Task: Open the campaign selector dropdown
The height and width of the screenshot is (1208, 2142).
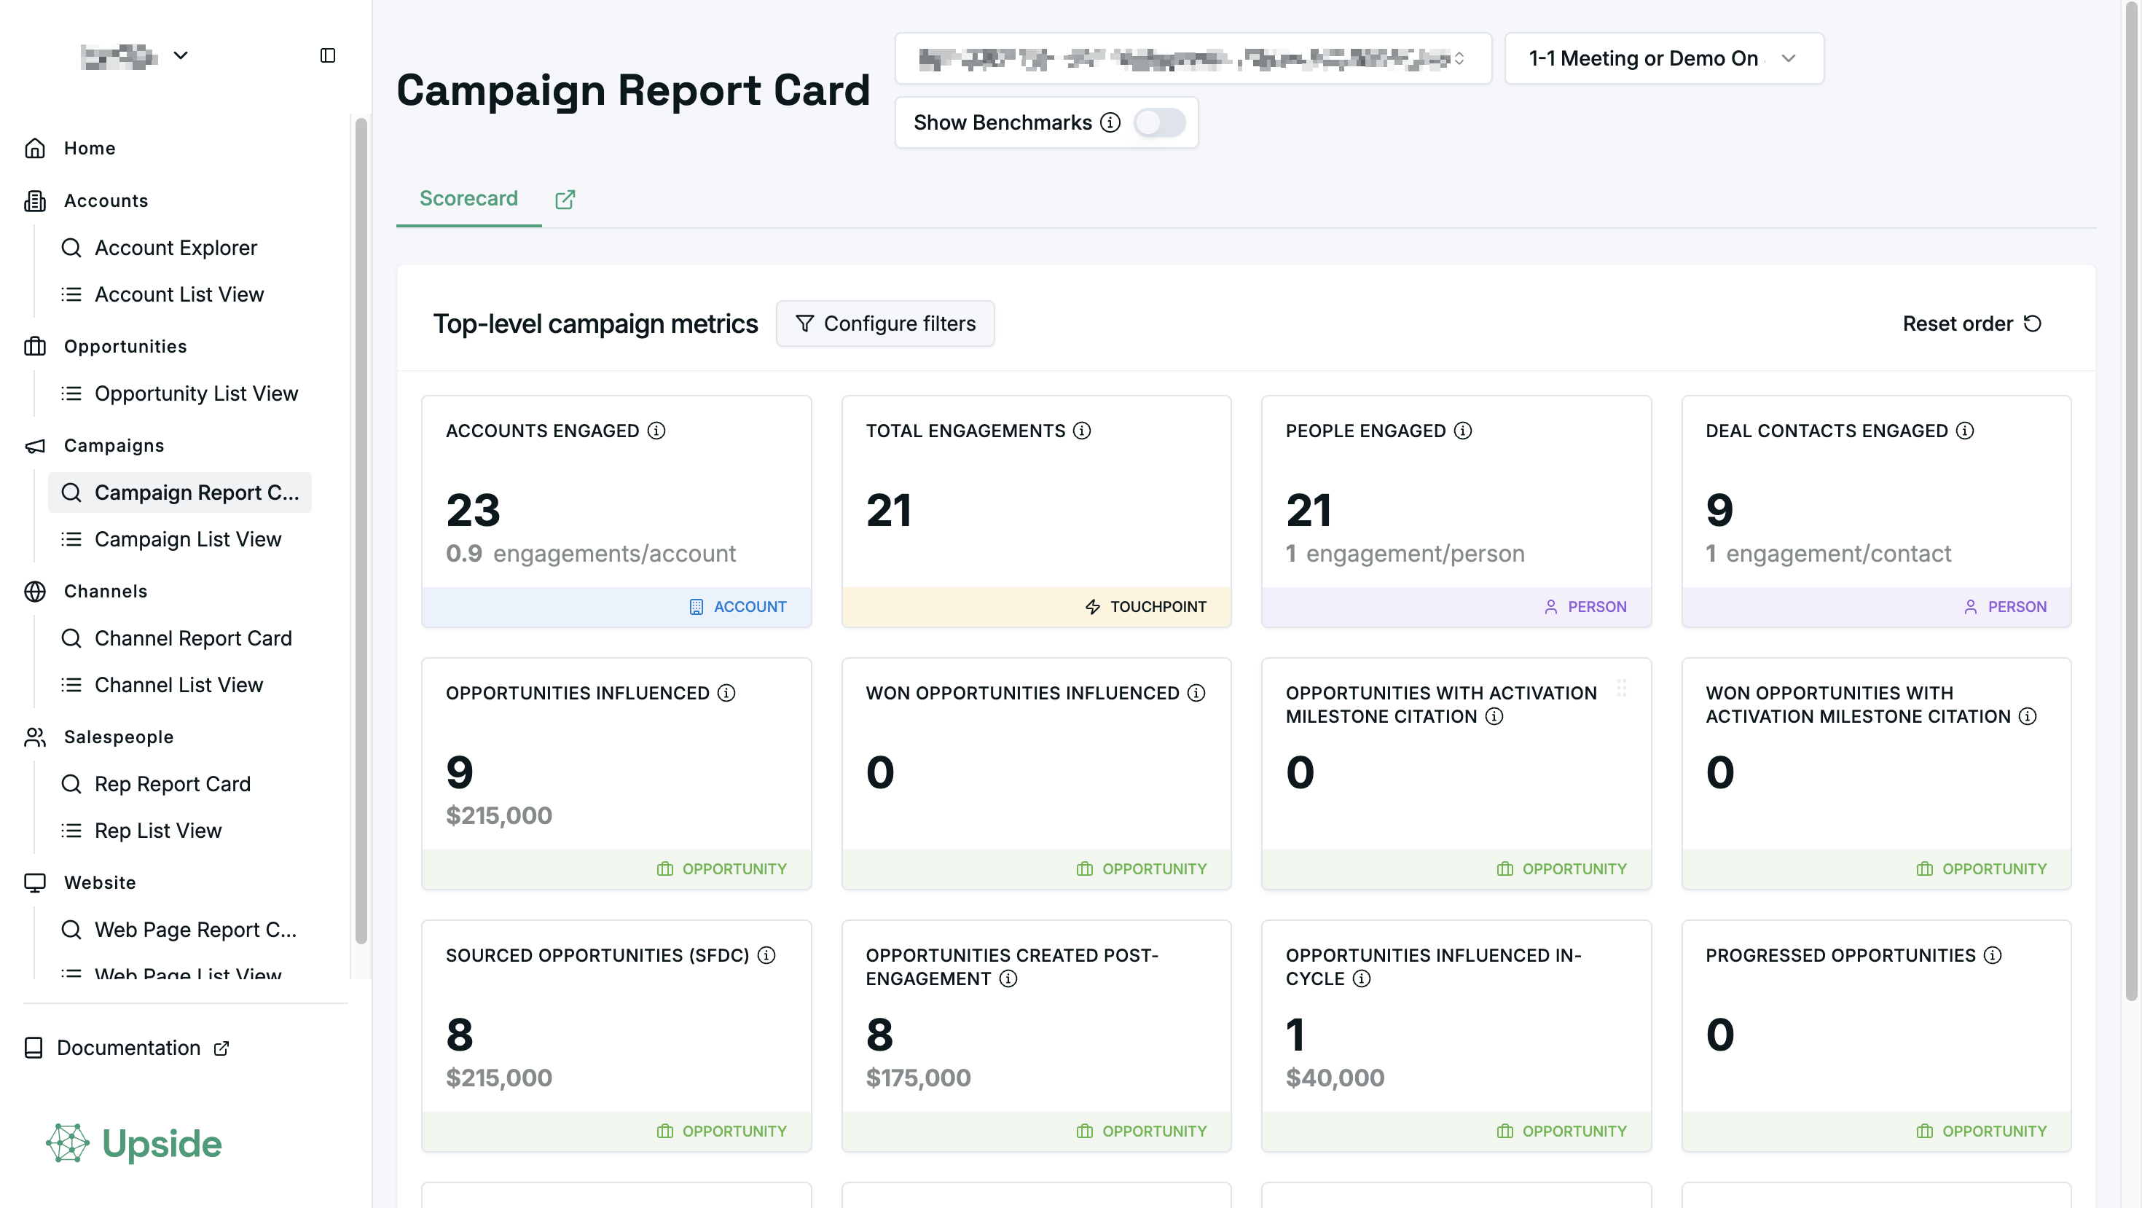Action: click(x=1193, y=58)
